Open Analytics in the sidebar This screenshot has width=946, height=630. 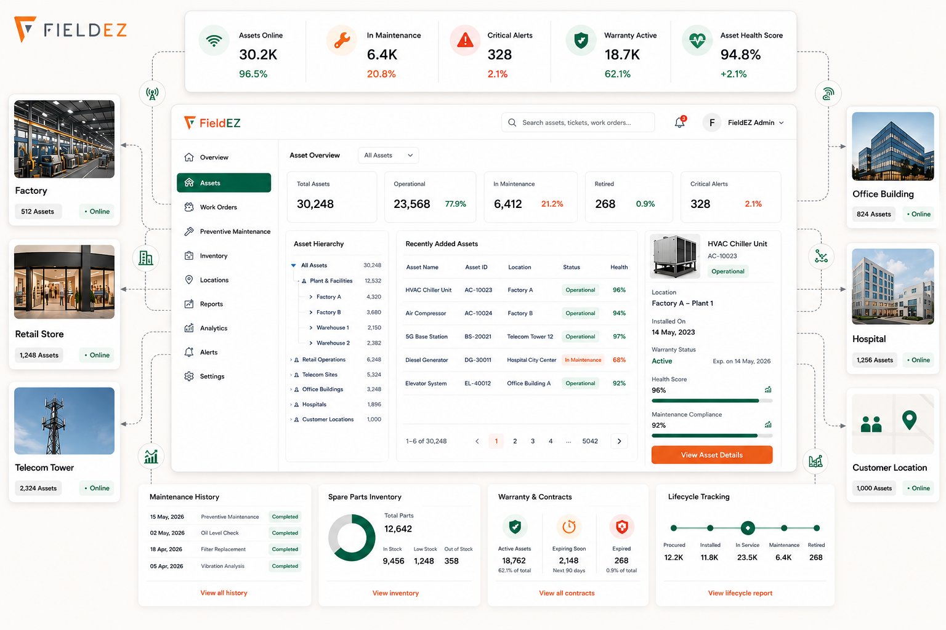pos(224,328)
